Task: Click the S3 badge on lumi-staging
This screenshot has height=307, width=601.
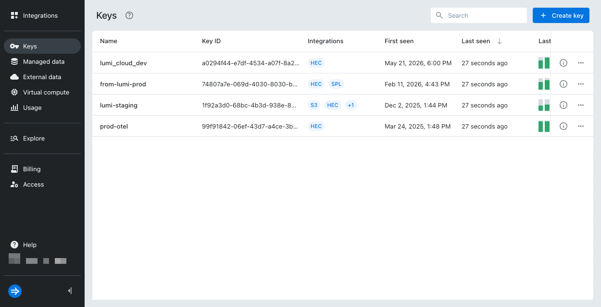Action: pos(314,105)
